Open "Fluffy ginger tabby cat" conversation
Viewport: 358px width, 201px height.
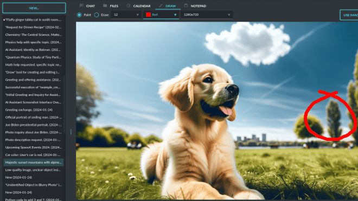click(x=33, y=20)
